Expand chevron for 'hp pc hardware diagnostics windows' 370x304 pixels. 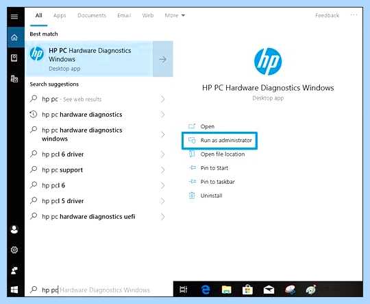[162, 135]
